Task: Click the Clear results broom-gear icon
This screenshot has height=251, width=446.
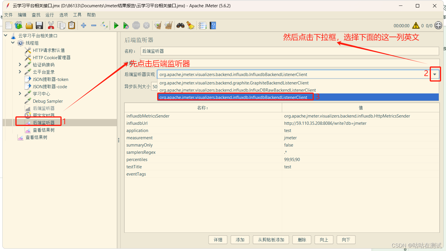Action: [158, 26]
